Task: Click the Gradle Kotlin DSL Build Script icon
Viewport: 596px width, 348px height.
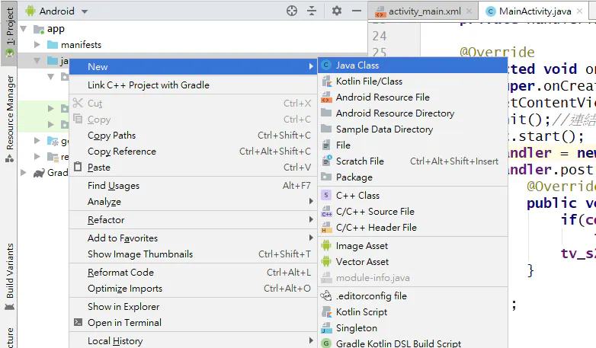Action: coord(326,343)
